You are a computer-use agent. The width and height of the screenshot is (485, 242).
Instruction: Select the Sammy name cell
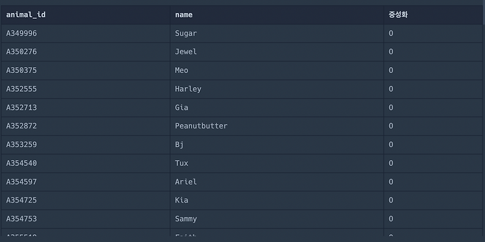[x=277, y=219]
